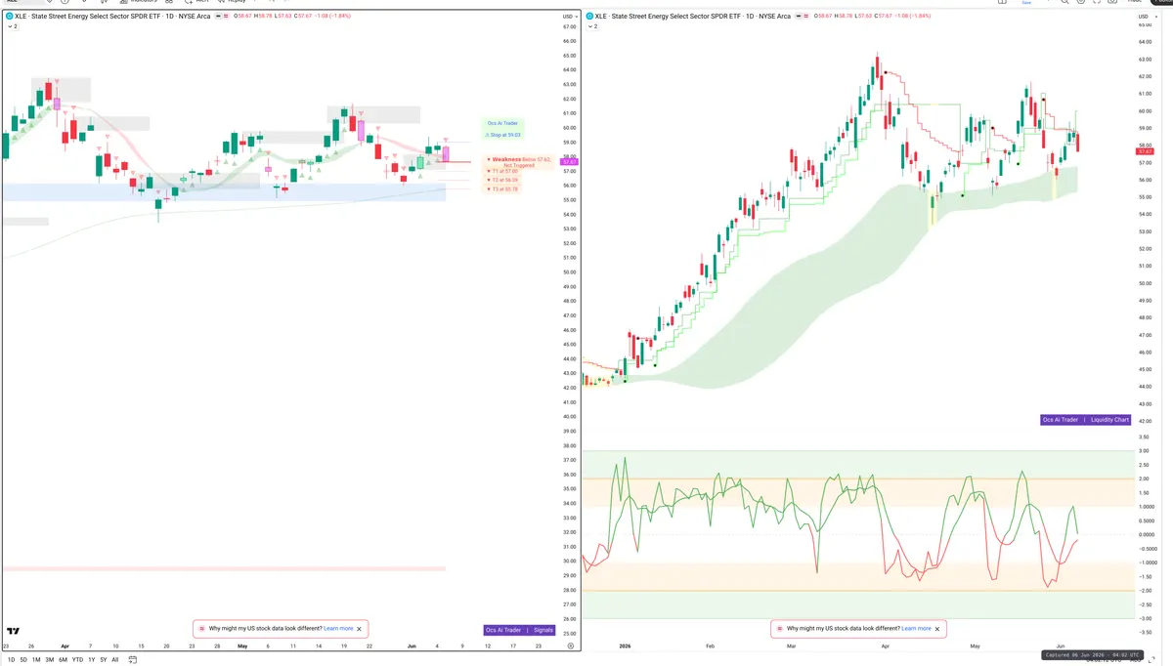Open Learn more link in left chart

click(x=338, y=629)
